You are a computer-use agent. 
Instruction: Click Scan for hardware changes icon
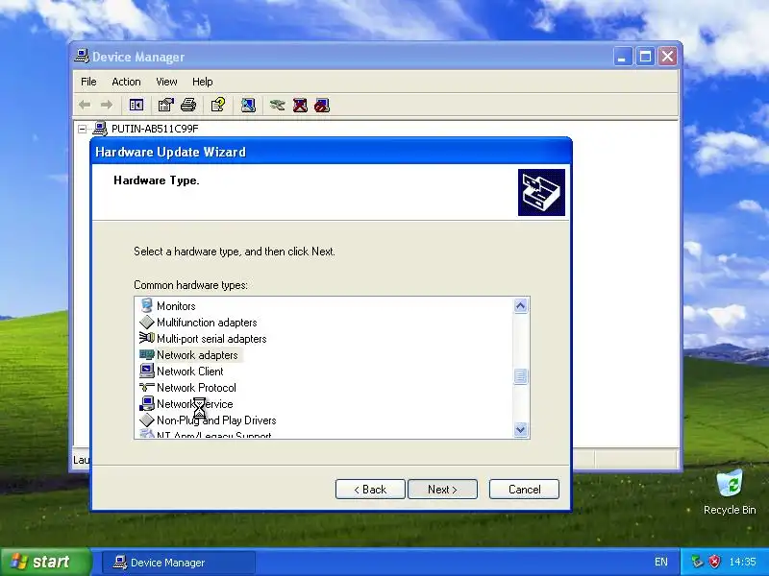[x=248, y=105]
